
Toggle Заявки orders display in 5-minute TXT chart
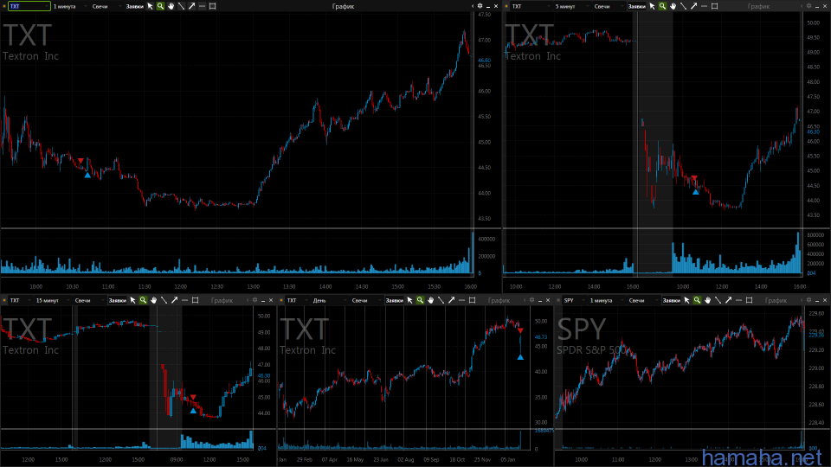click(636, 6)
